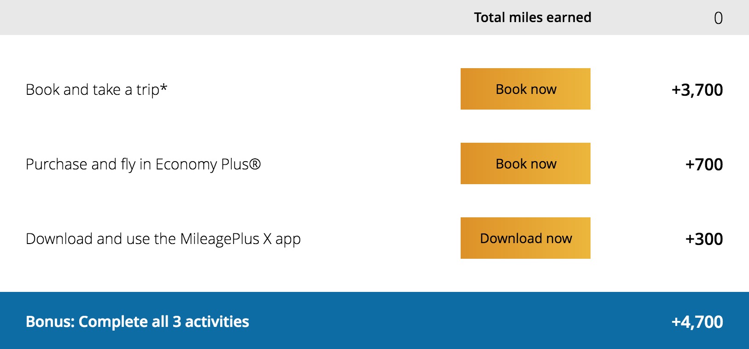Click "Bonus: Complete all 3 activities" text
The image size is (749, 349).
coord(137,321)
